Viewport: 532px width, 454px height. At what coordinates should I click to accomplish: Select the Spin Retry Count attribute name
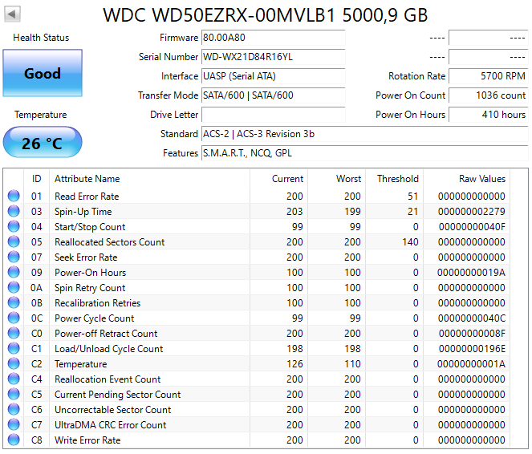[90, 288]
